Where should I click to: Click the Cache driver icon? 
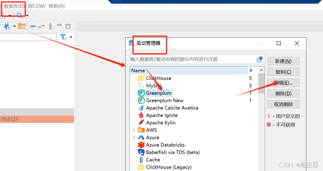coord(141,160)
